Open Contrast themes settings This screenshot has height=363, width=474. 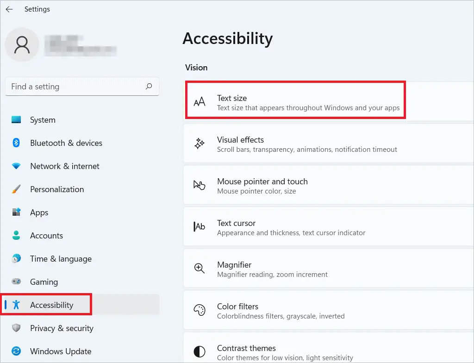[x=329, y=348]
